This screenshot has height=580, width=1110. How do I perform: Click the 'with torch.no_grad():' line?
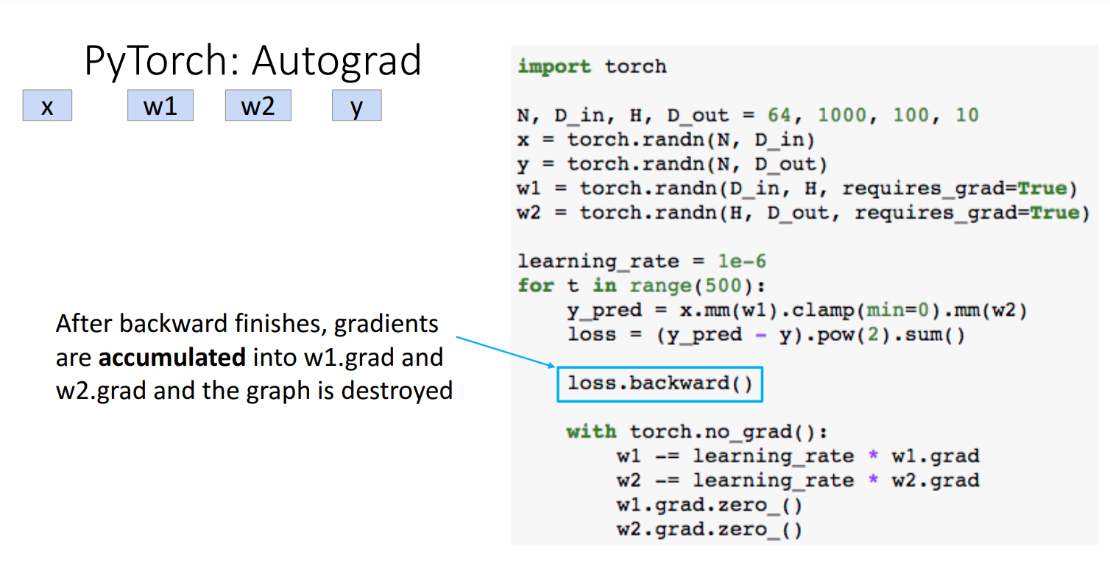click(698, 431)
